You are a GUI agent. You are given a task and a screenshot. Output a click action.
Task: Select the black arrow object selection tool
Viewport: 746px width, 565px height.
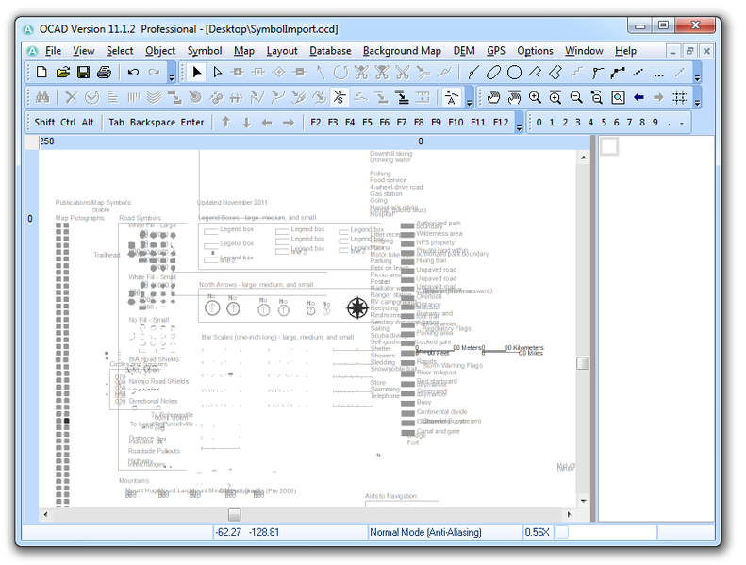click(196, 73)
